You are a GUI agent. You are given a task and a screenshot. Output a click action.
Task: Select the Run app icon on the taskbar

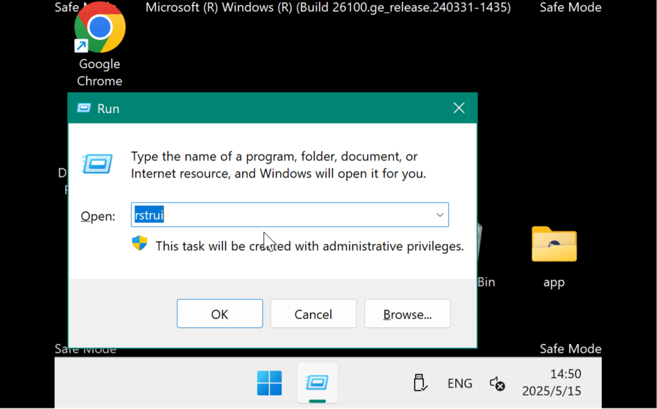tap(317, 383)
